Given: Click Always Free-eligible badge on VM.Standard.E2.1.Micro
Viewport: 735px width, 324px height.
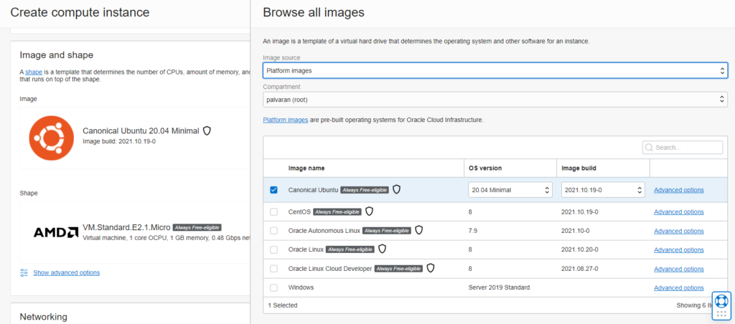Looking at the screenshot, I should 197,227.
